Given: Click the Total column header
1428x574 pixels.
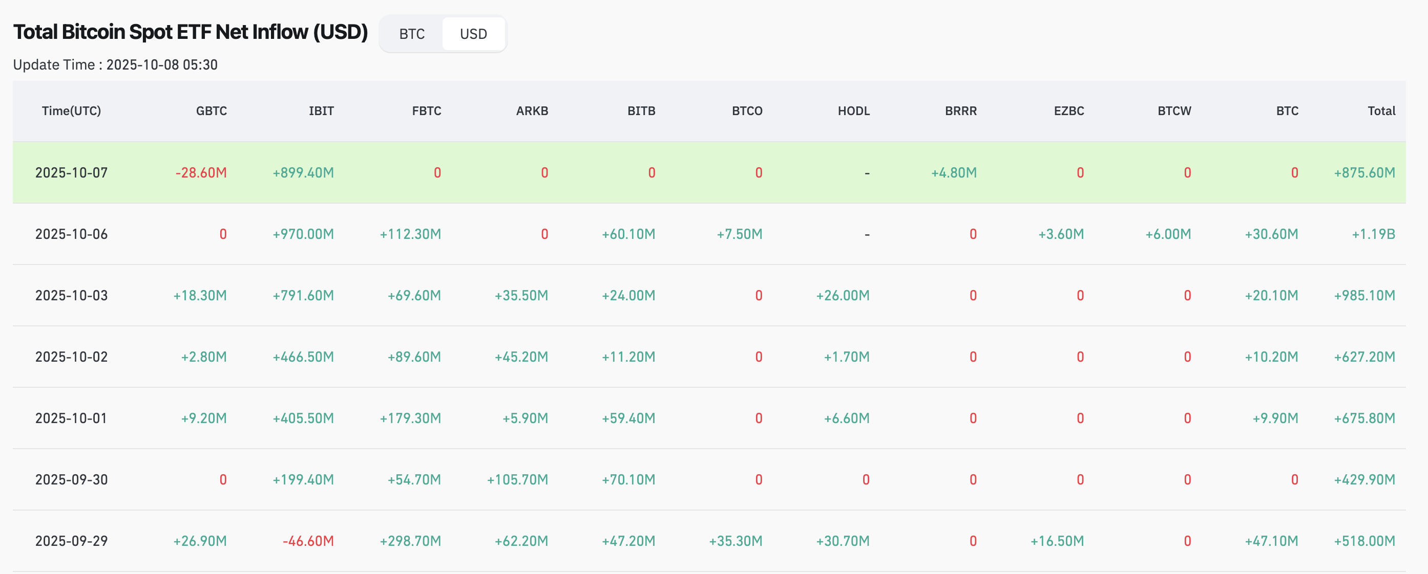Looking at the screenshot, I should click(1381, 111).
